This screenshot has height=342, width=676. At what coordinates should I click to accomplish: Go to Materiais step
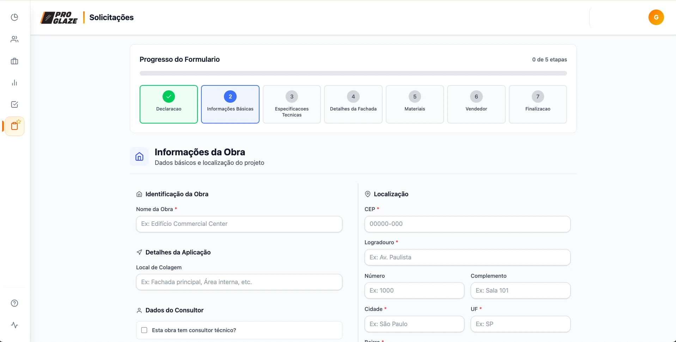[415, 104]
